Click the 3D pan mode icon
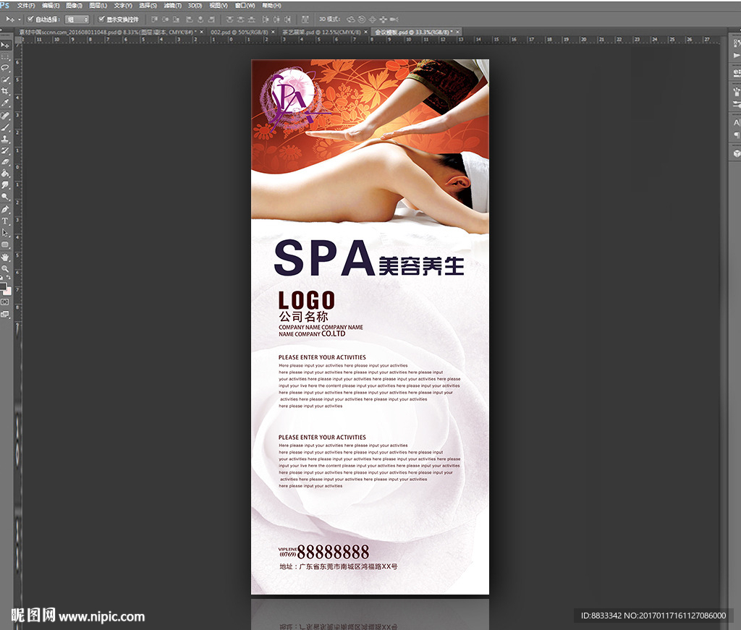Viewport: 741px width, 630px height. coord(373,20)
